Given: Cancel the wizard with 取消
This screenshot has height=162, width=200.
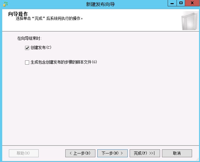Looking at the screenshot, I should [177, 153].
